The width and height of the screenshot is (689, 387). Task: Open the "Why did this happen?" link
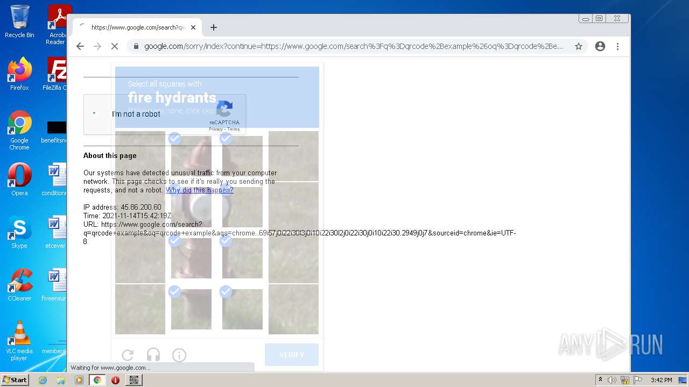pos(200,190)
